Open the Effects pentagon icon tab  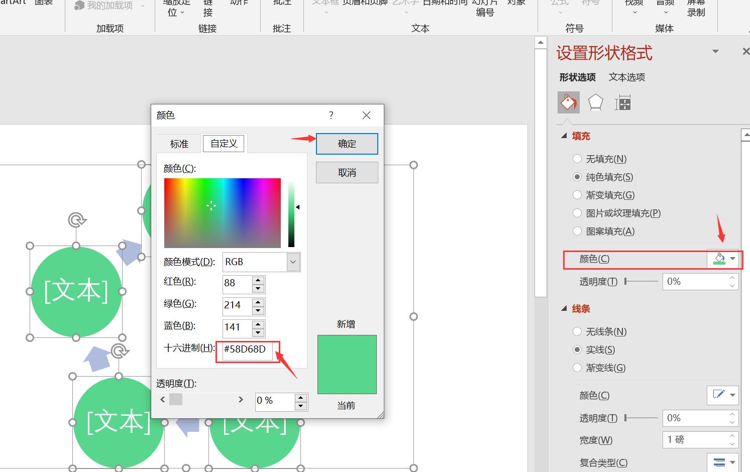pos(595,103)
